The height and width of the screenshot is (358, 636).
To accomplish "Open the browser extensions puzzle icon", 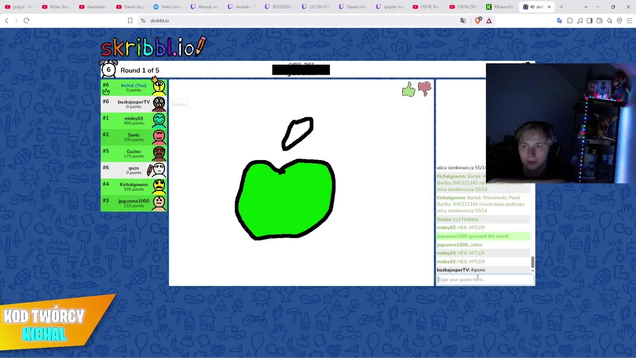I will [x=570, y=20].
